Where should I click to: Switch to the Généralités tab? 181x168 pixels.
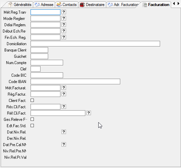point(20,5)
